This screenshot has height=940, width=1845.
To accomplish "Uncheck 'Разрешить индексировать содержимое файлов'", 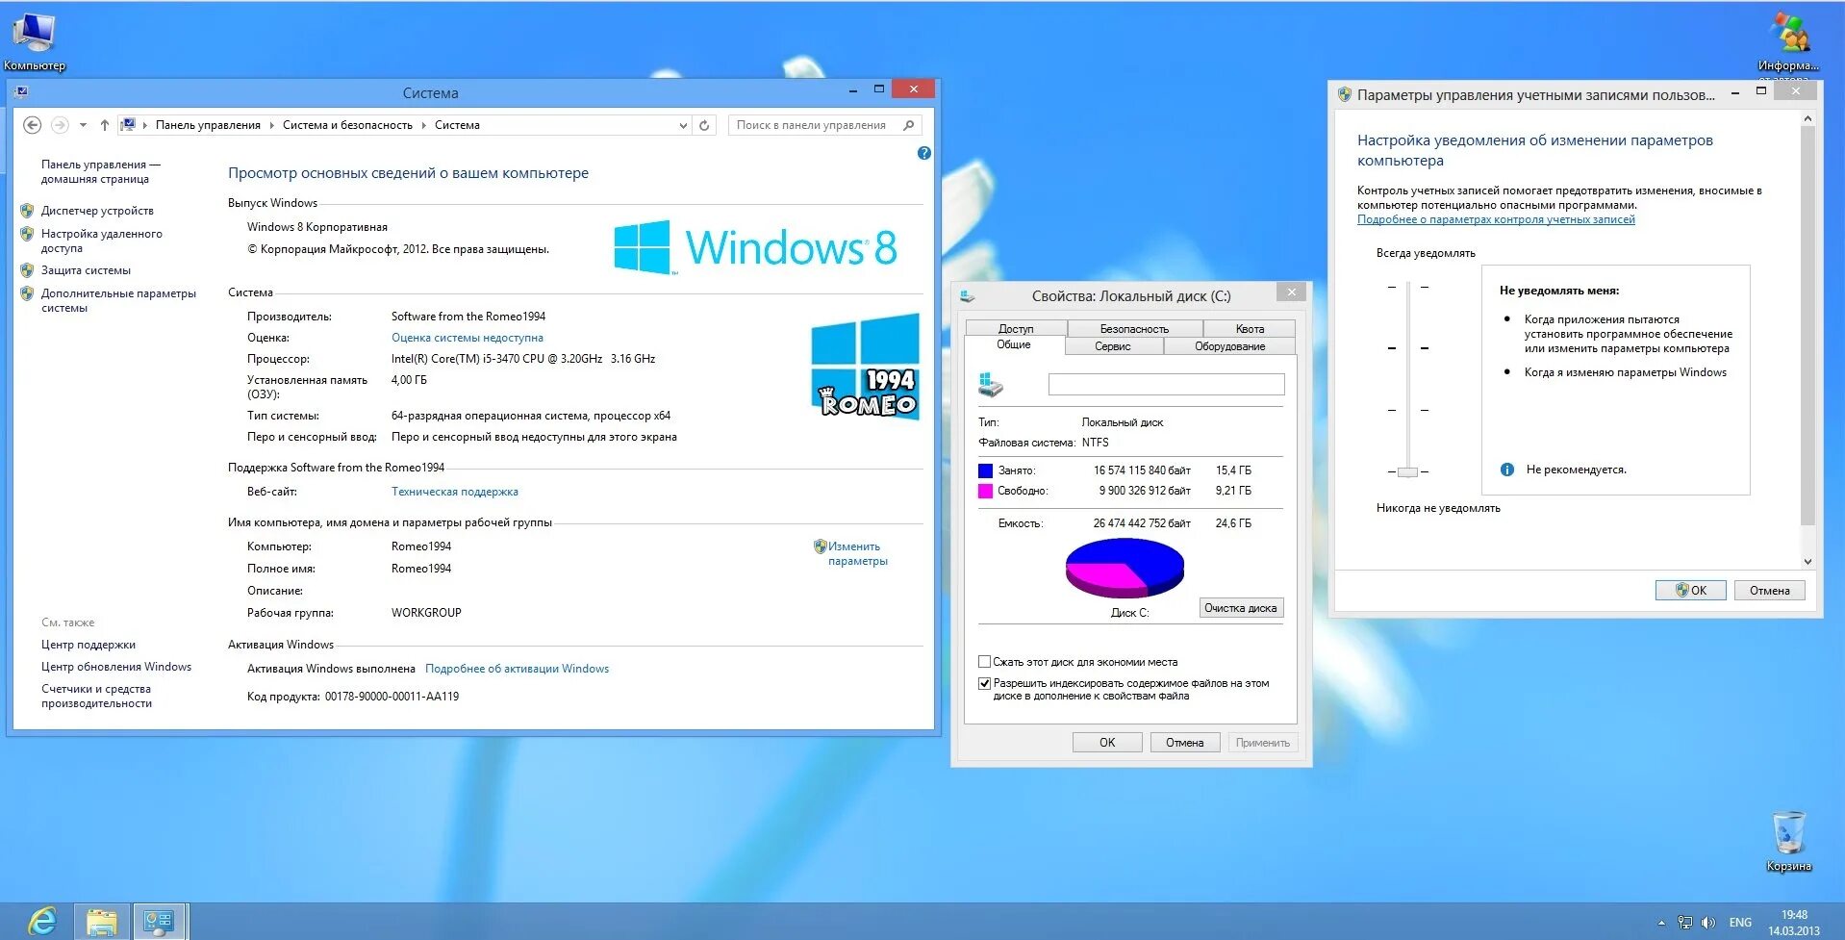I will coord(984,683).
